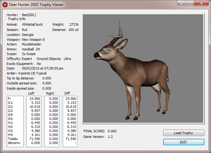Click the Whitetail buck animal value
The image size is (211, 153).
32,24
